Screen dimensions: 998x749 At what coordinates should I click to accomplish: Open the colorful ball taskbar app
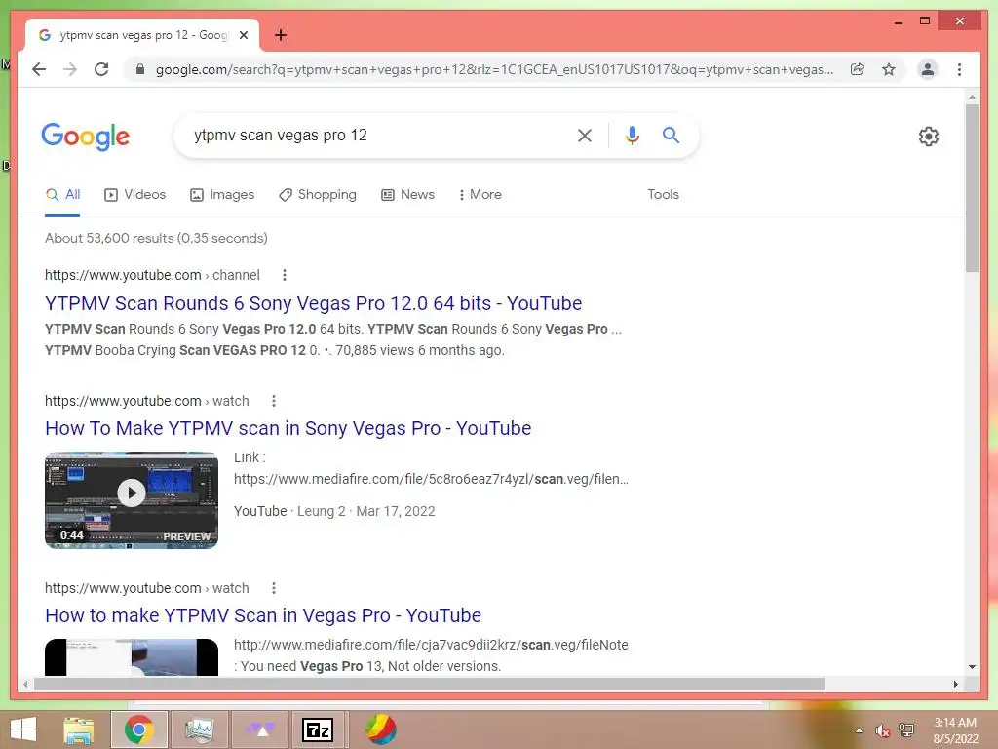point(380,729)
